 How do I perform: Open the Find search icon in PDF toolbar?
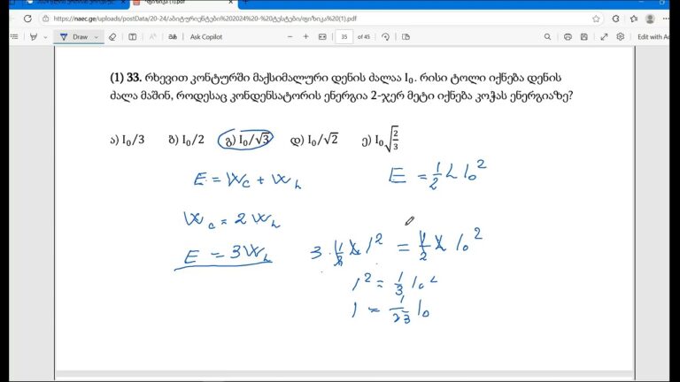tap(547, 37)
